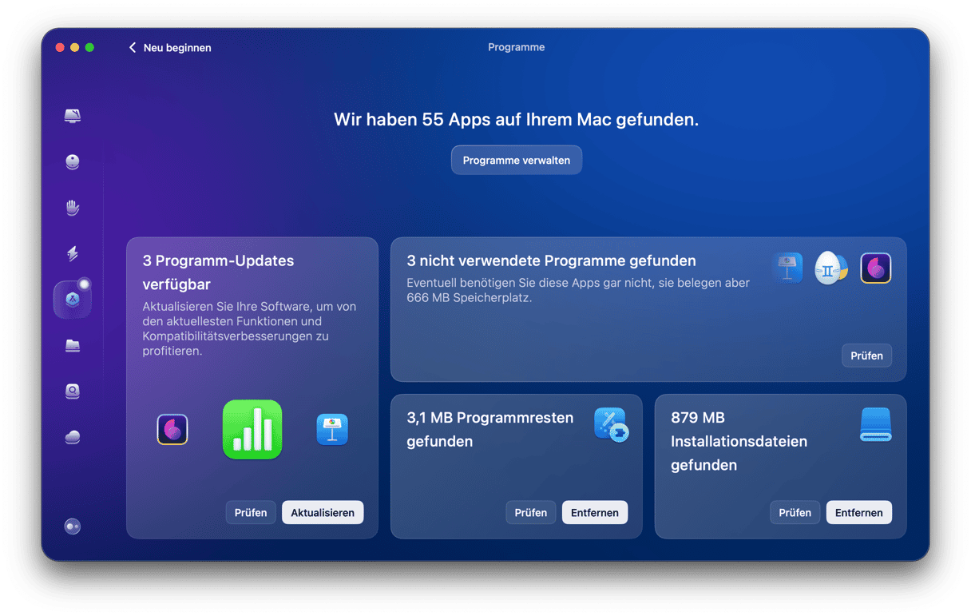The height and width of the screenshot is (616, 971).
Task: Click the Aktualisieren button
Action: point(323,512)
